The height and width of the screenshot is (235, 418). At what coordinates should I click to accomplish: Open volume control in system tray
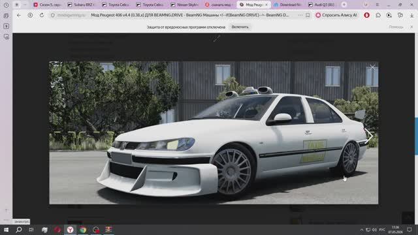click(374, 230)
